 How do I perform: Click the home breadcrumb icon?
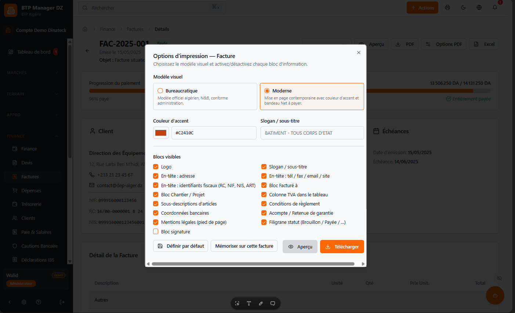(85, 29)
